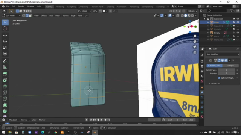
Task: Open the Keying dropdown in timeline
Action: click(x=26, y=120)
